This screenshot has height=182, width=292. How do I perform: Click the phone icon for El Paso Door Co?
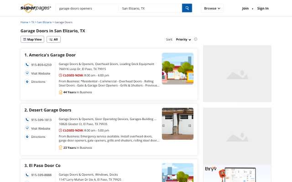(27, 175)
